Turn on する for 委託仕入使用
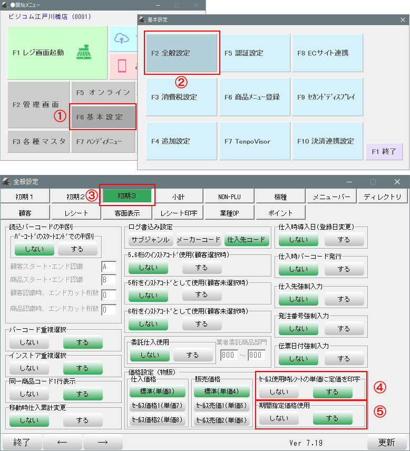 tap(192, 355)
